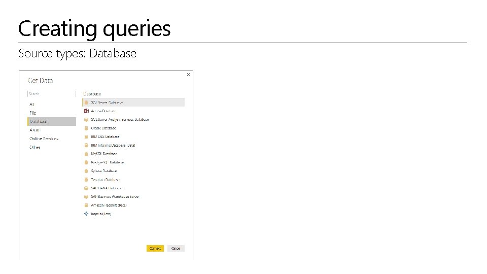
Task: Cancel the Get Data dialog
Action: pos(176,249)
